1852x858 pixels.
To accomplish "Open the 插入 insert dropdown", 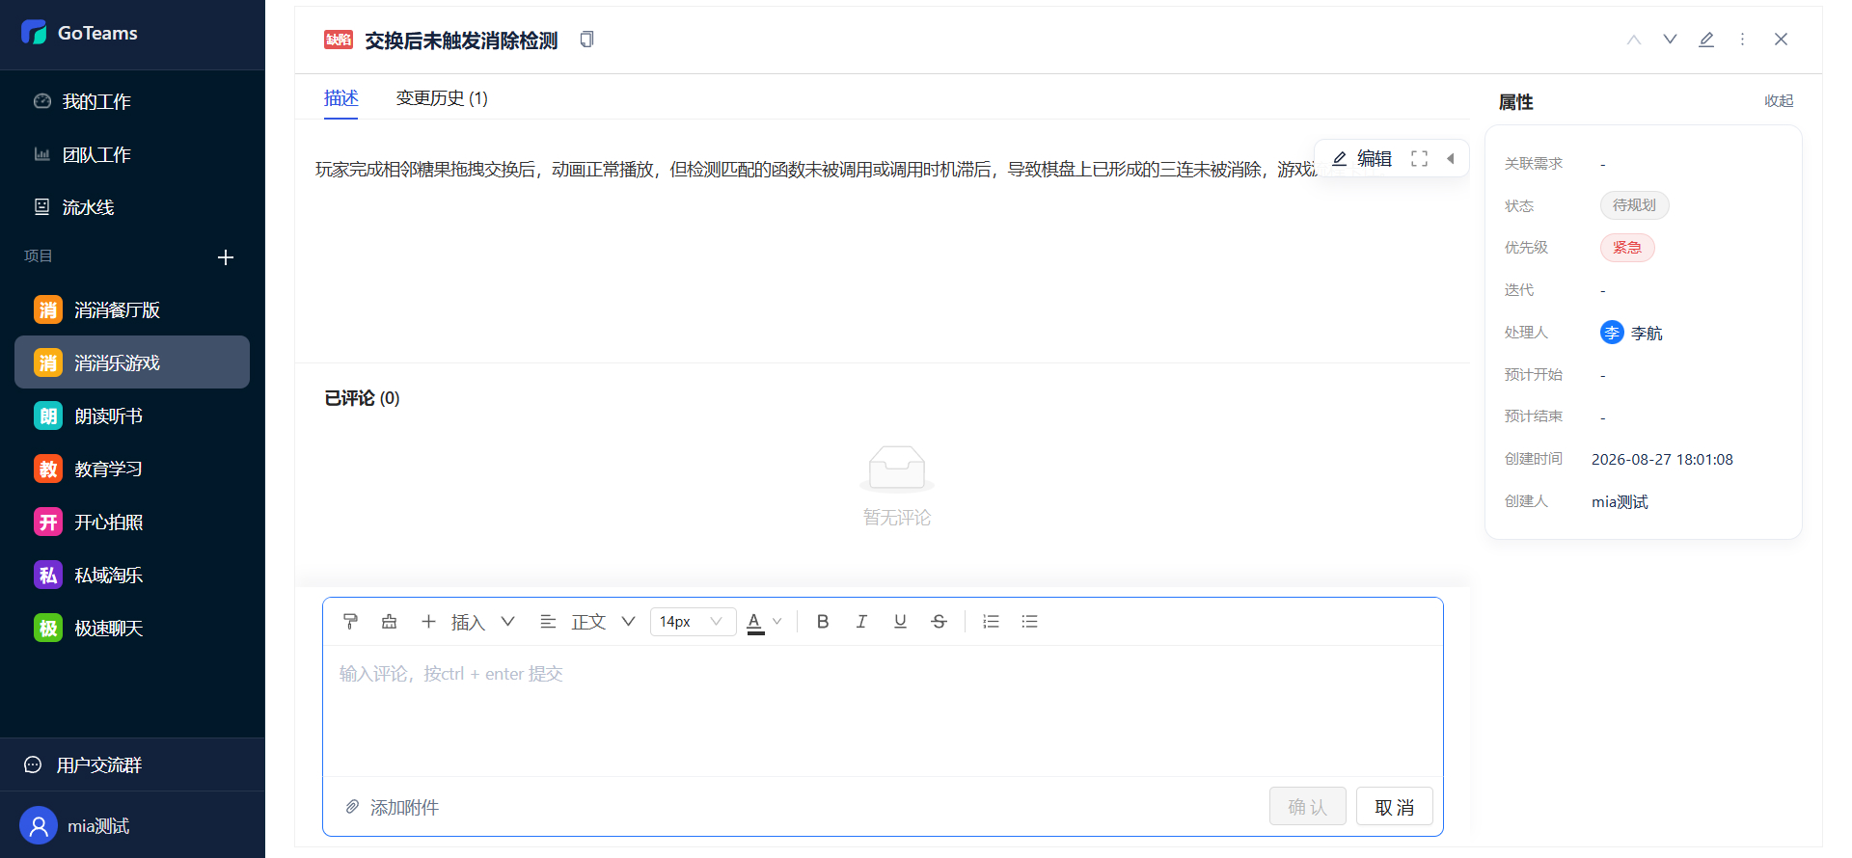I will coord(468,622).
